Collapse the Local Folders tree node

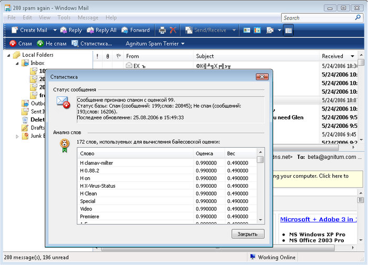[x=9, y=55]
